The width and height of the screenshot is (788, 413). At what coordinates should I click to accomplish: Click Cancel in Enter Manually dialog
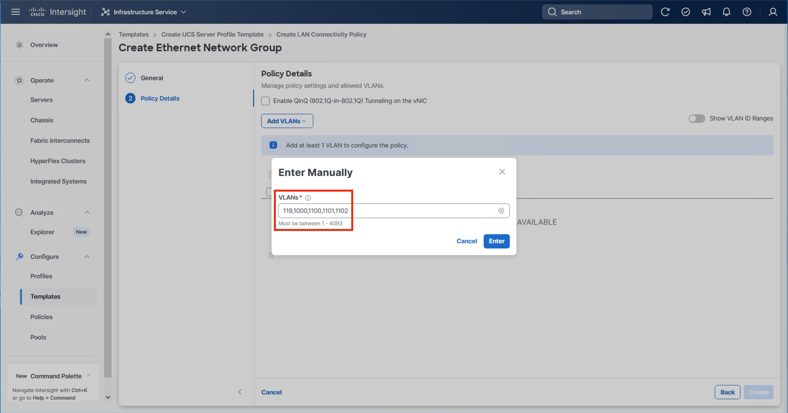(467, 241)
